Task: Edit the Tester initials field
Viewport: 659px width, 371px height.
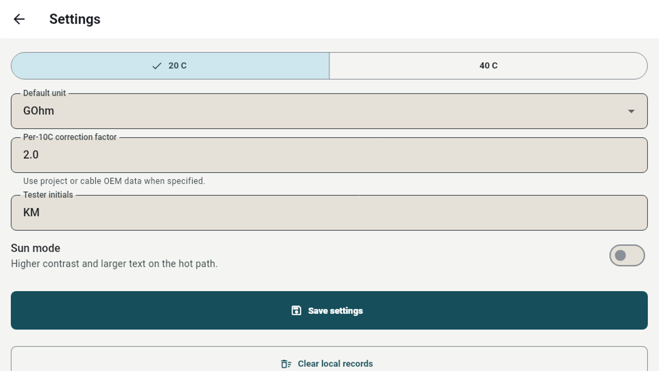Action: pyautogui.click(x=329, y=213)
